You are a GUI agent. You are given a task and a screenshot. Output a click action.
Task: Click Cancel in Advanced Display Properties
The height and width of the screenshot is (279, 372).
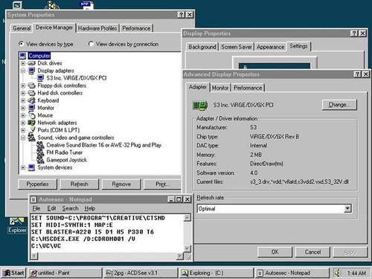312,252
